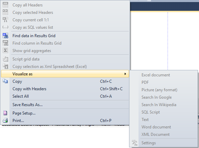The image size is (199, 148).
Task: Click the printer icon
Action: click(x=5, y=120)
